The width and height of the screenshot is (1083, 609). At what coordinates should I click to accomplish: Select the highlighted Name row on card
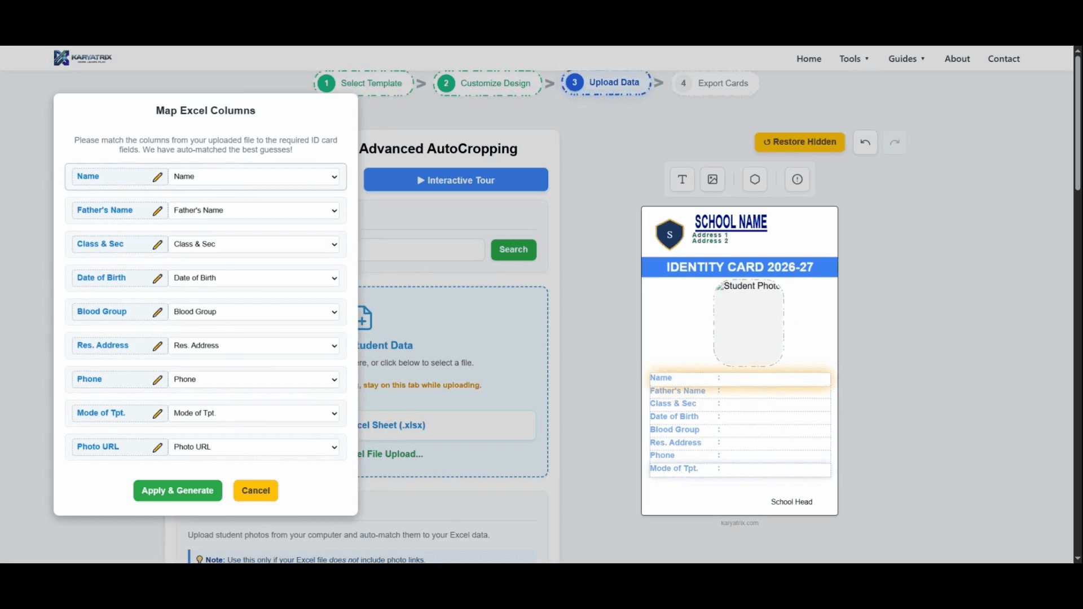(x=739, y=378)
